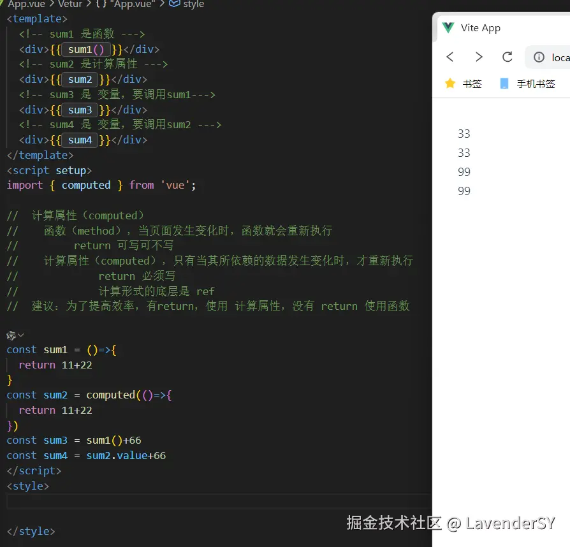The height and width of the screenshot is (547, 570).
Task: Click the empty line inside style block
Action: click(x=217, y=501)
